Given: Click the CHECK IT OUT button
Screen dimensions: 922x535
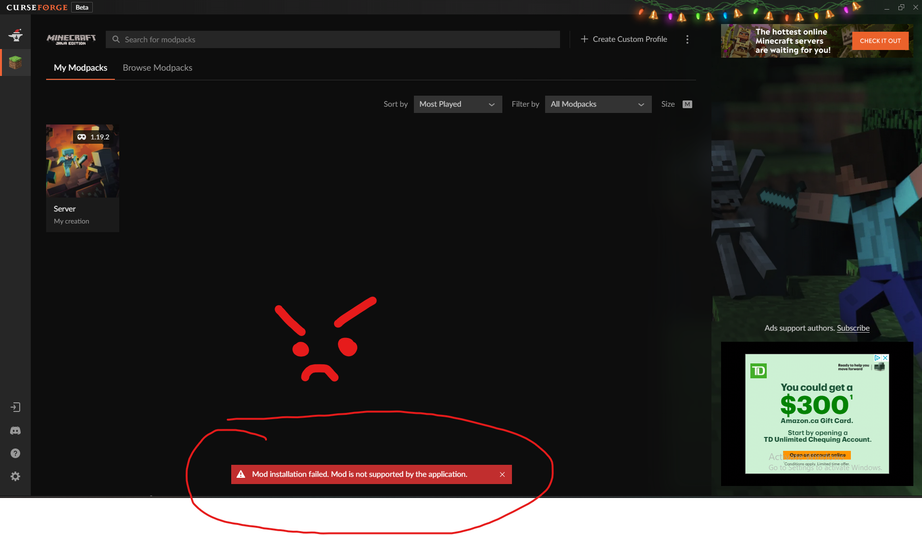Looking at the screenshot, I should pyautogui.click(x=880, y=41).
